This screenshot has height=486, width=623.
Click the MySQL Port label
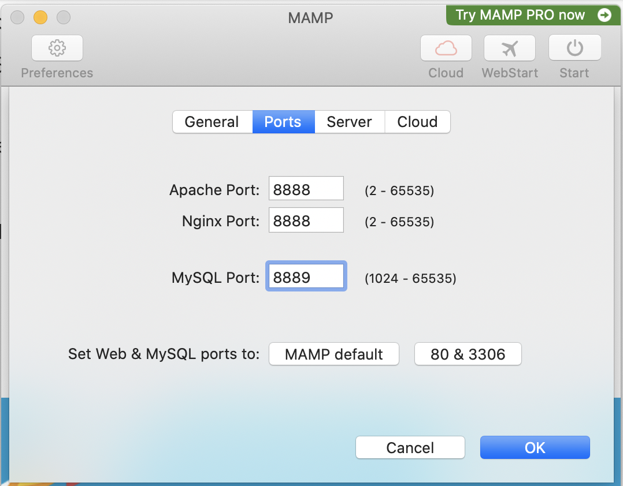pos(216,278)
